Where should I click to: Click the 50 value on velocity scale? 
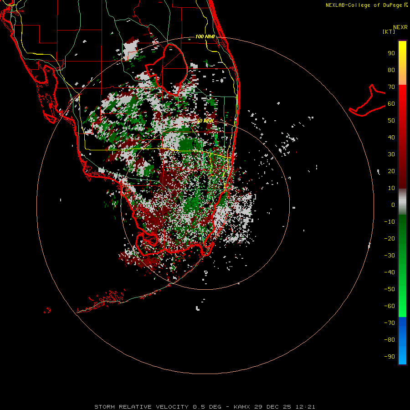pyautogui.click(x=391, y=121)
